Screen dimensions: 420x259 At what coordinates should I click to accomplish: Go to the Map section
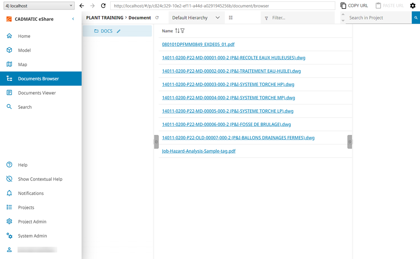coord(41,64)
